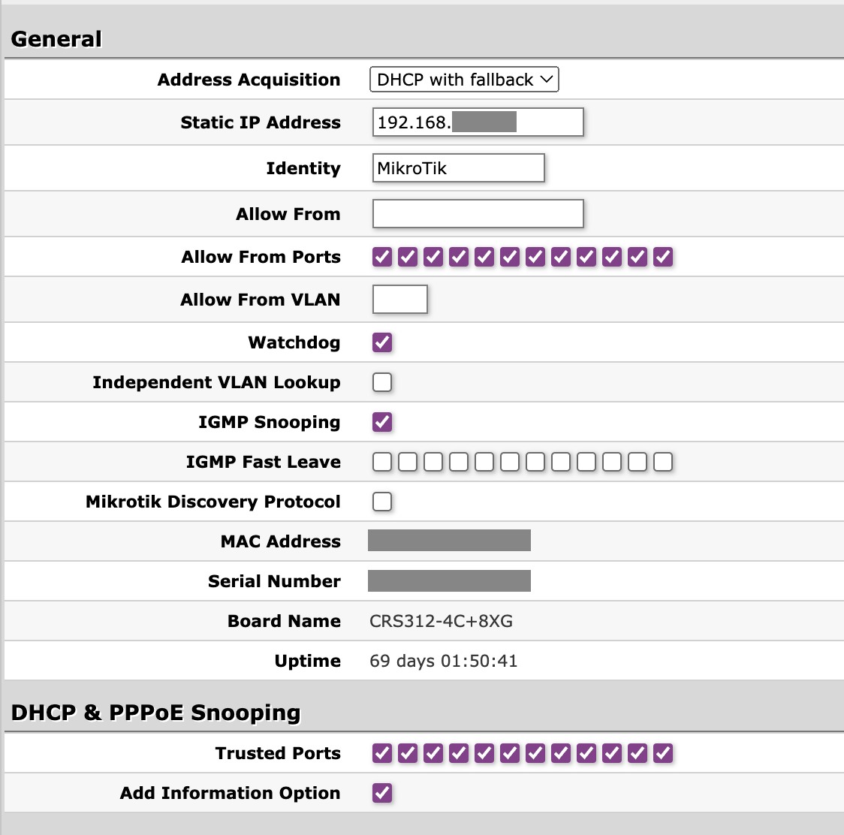This screenshot has height=835, width=844.
Task: Click the Allow From VLAN field
Action: pyautogui.click(x=399, y=300)
